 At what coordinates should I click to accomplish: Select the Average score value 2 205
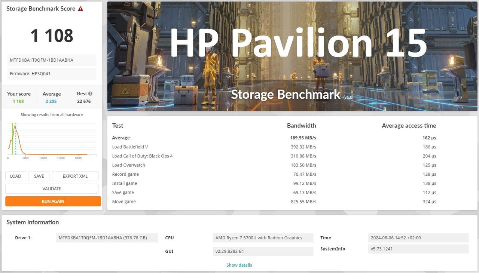click(51, 101)
